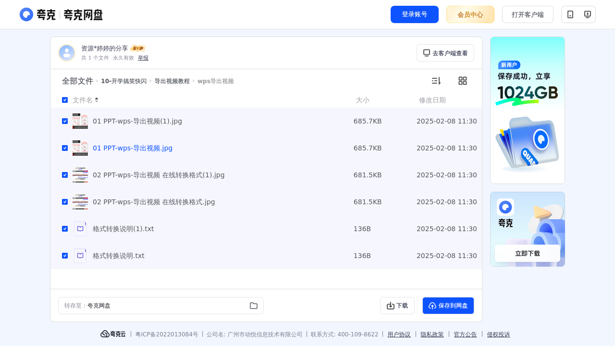Image resolution: width=615 pixels, height=346 pixels.
Task: Open 侵权投诉 footer link
Action: (499, 334)
